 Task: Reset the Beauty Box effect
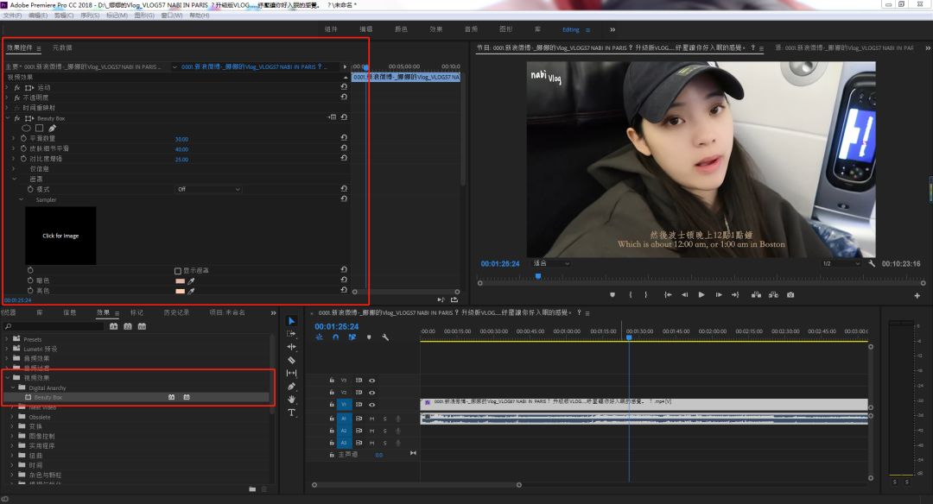[x=344, y=117]
